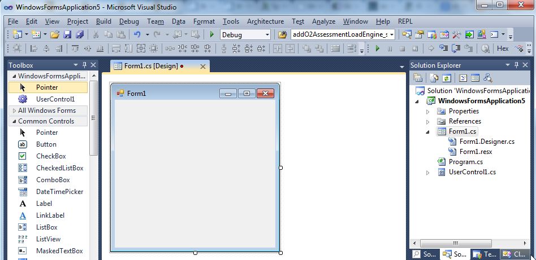
Task: Open the Debug configuration dropdown
Action: (267, 35)
